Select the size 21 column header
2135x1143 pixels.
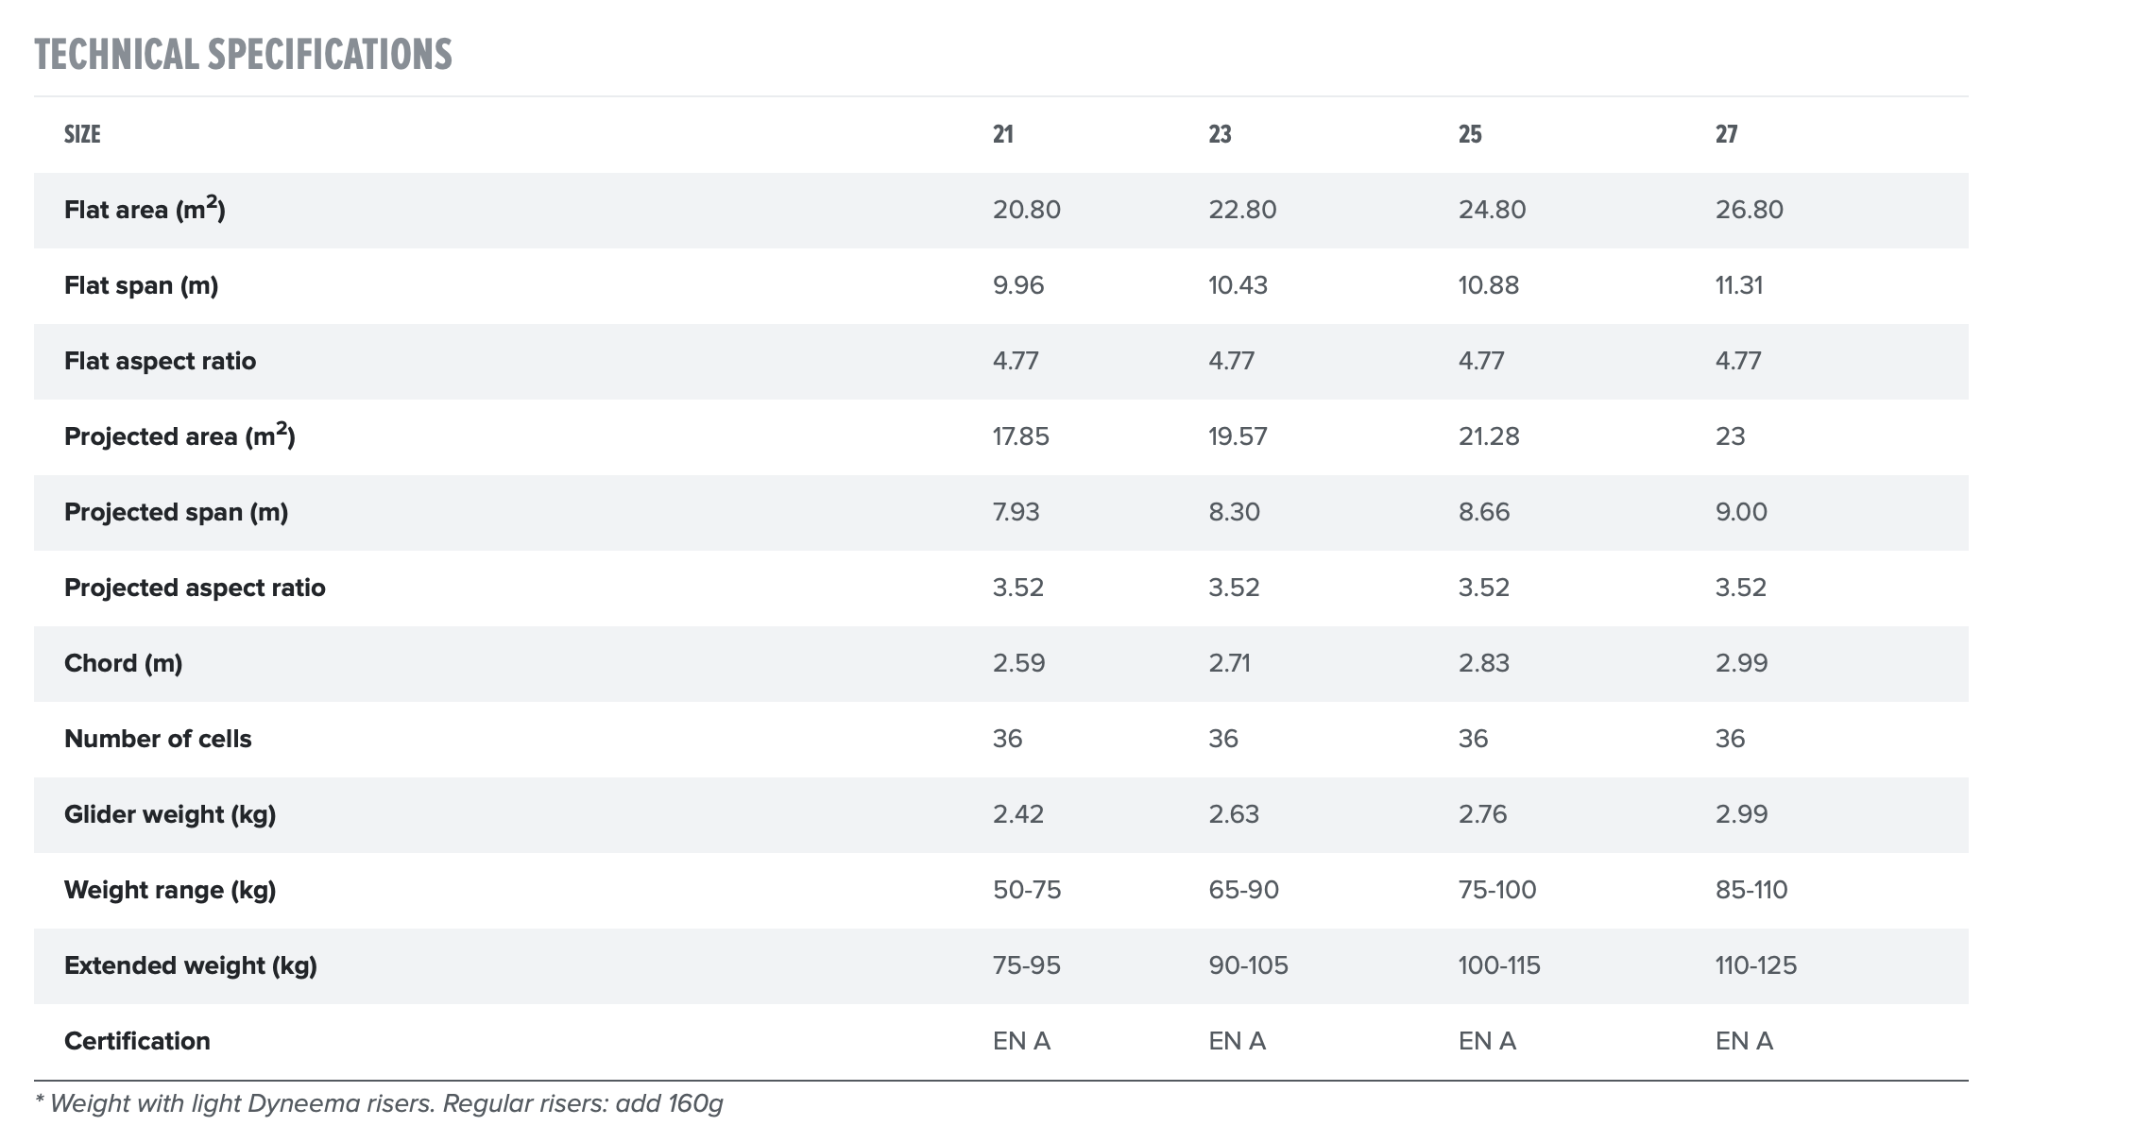point(1003,134)
